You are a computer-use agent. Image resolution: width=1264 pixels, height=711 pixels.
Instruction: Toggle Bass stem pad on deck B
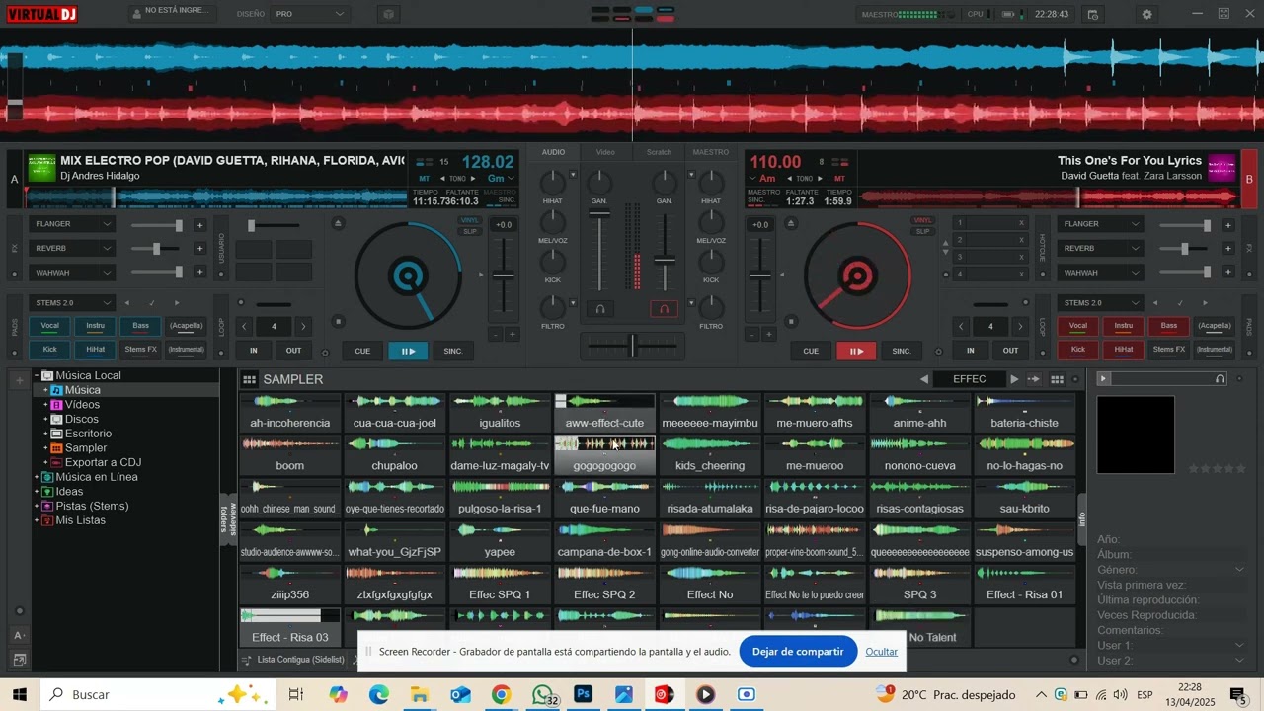click(1169, 326)
